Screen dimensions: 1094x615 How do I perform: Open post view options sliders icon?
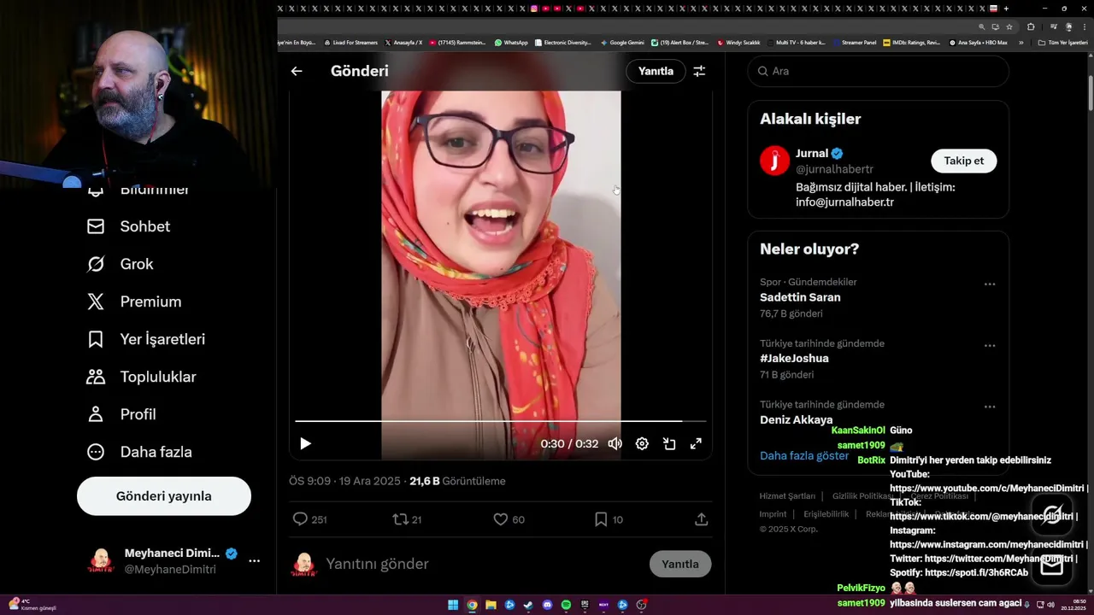point(699,71)
